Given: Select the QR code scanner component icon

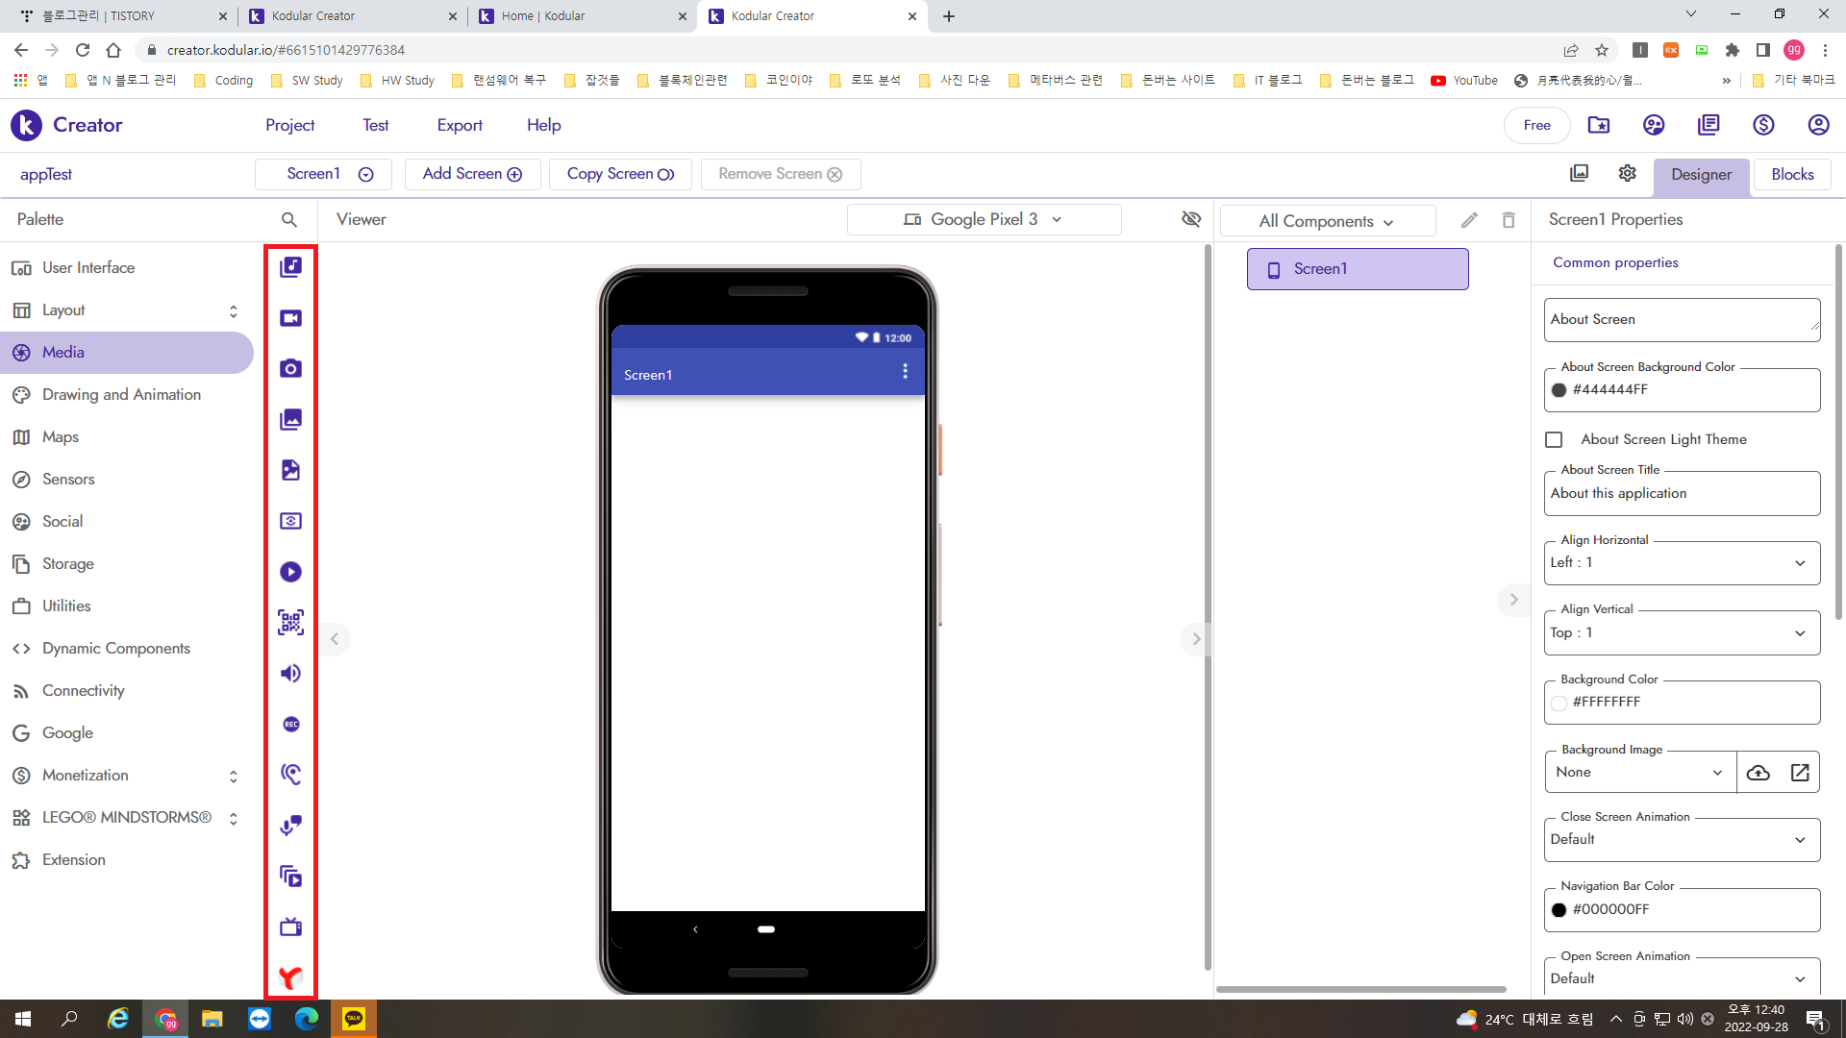Looking at the screenshot, I should [x=290, y=623].
